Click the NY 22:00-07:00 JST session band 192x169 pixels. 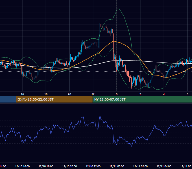[x=142, y=99]
